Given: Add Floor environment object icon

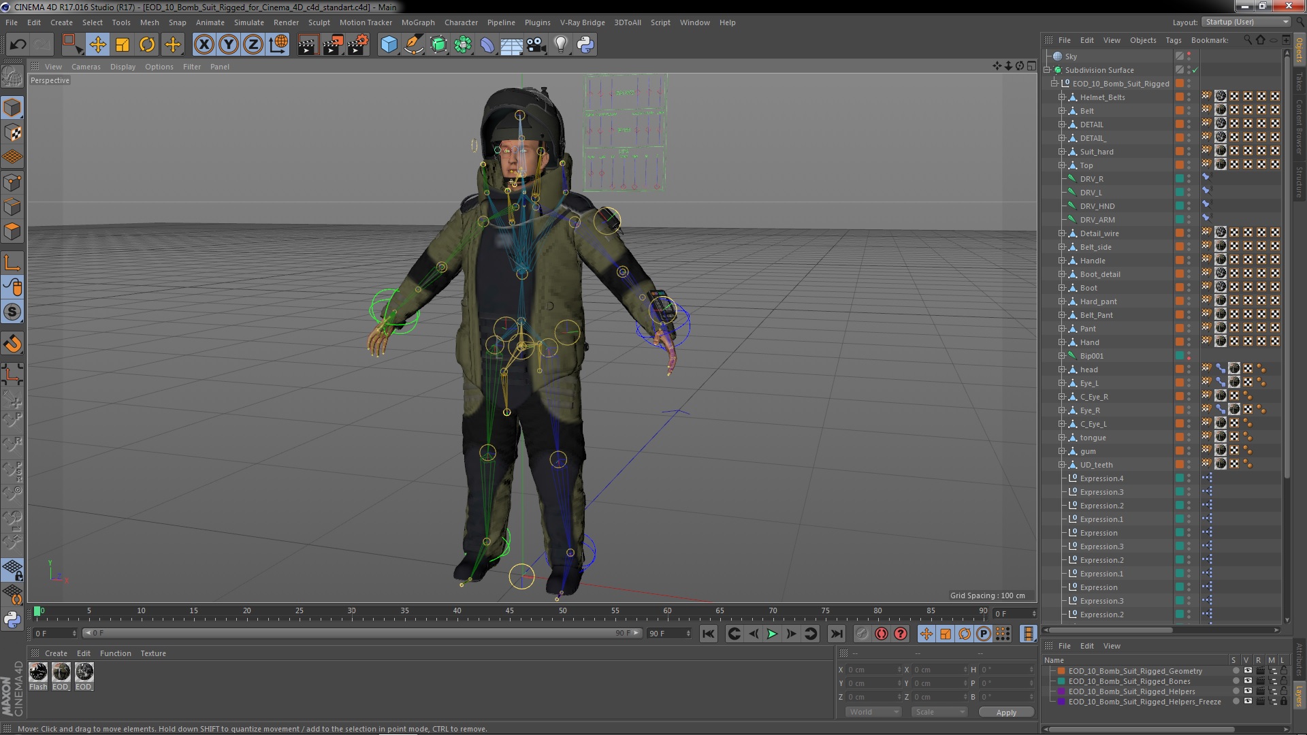Looking at the screenshot, I should pos(511,45).
